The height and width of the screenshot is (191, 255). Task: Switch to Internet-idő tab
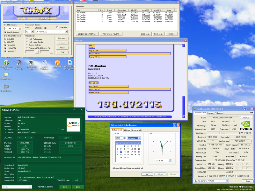click(137, 130)
